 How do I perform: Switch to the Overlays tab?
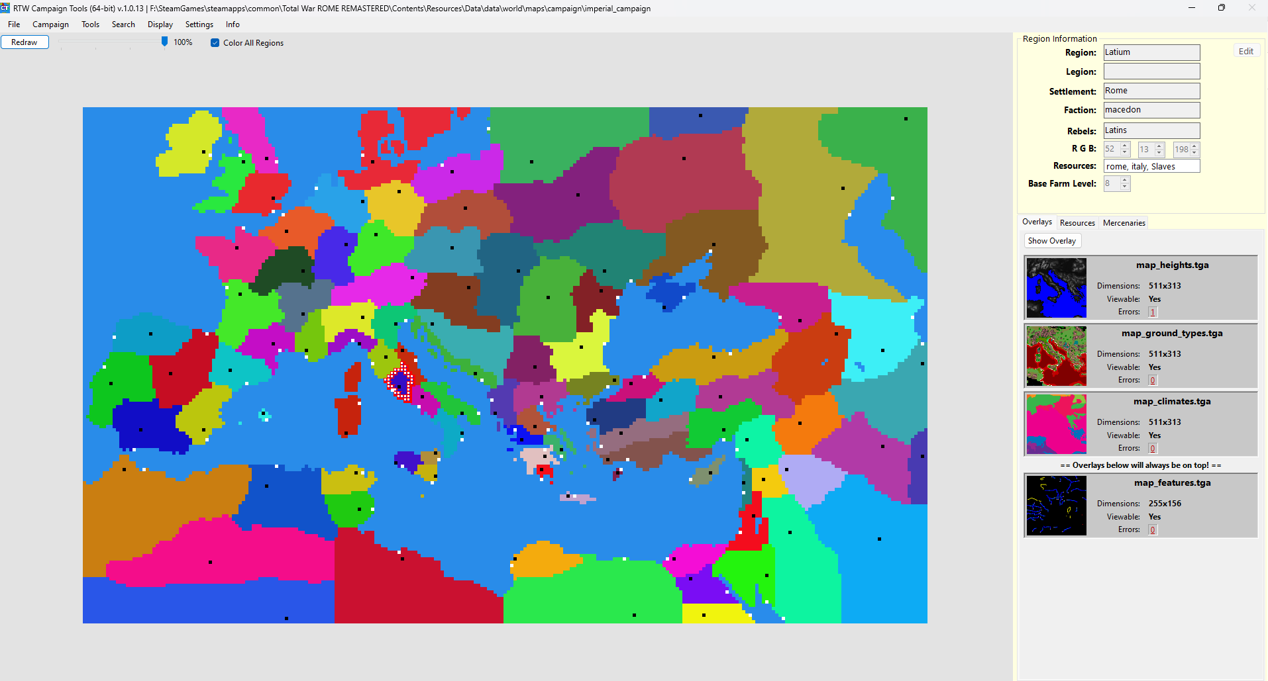coord(1037,222)
